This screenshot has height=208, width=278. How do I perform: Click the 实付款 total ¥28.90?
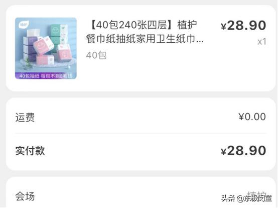243,151
